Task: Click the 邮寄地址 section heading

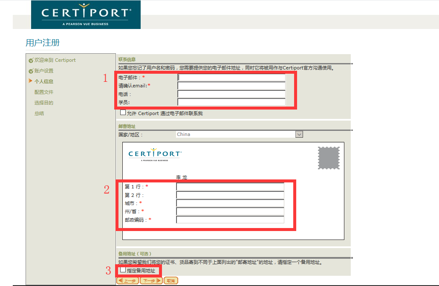Action: (127, 126)
